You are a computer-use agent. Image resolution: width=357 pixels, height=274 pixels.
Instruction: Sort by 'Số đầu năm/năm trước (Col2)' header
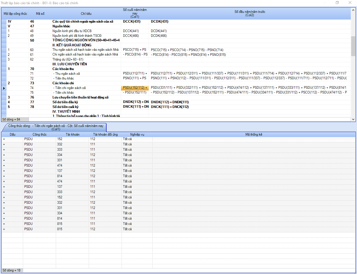[x=250, y=13]
